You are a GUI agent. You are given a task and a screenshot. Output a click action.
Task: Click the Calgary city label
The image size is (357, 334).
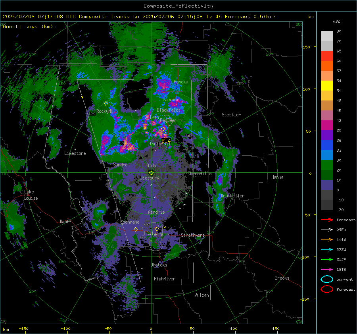[155, 234]
